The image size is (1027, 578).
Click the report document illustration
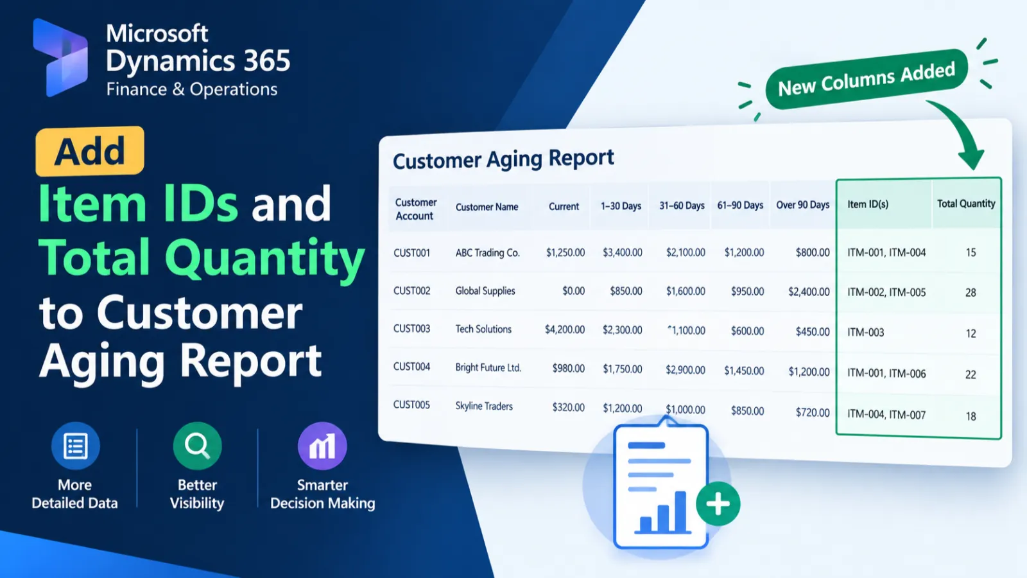coord(661,485)
